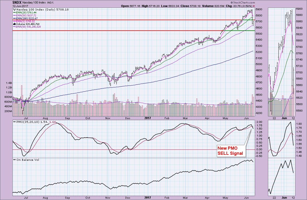Click the On Balance Vol indicator label
Viewport: 307px width, 200px height.
[26, 160]
